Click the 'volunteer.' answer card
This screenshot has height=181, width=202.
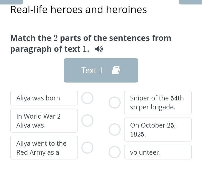pos(158,152)
